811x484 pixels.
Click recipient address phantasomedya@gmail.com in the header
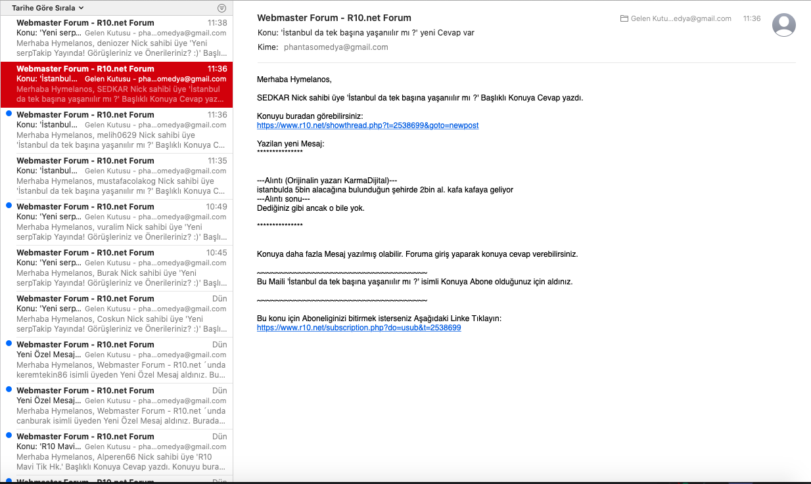pos(336,47)
